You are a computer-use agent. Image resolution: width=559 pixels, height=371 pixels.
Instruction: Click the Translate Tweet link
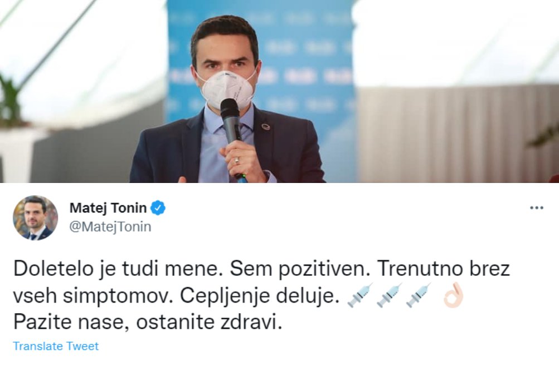[56, 346]
